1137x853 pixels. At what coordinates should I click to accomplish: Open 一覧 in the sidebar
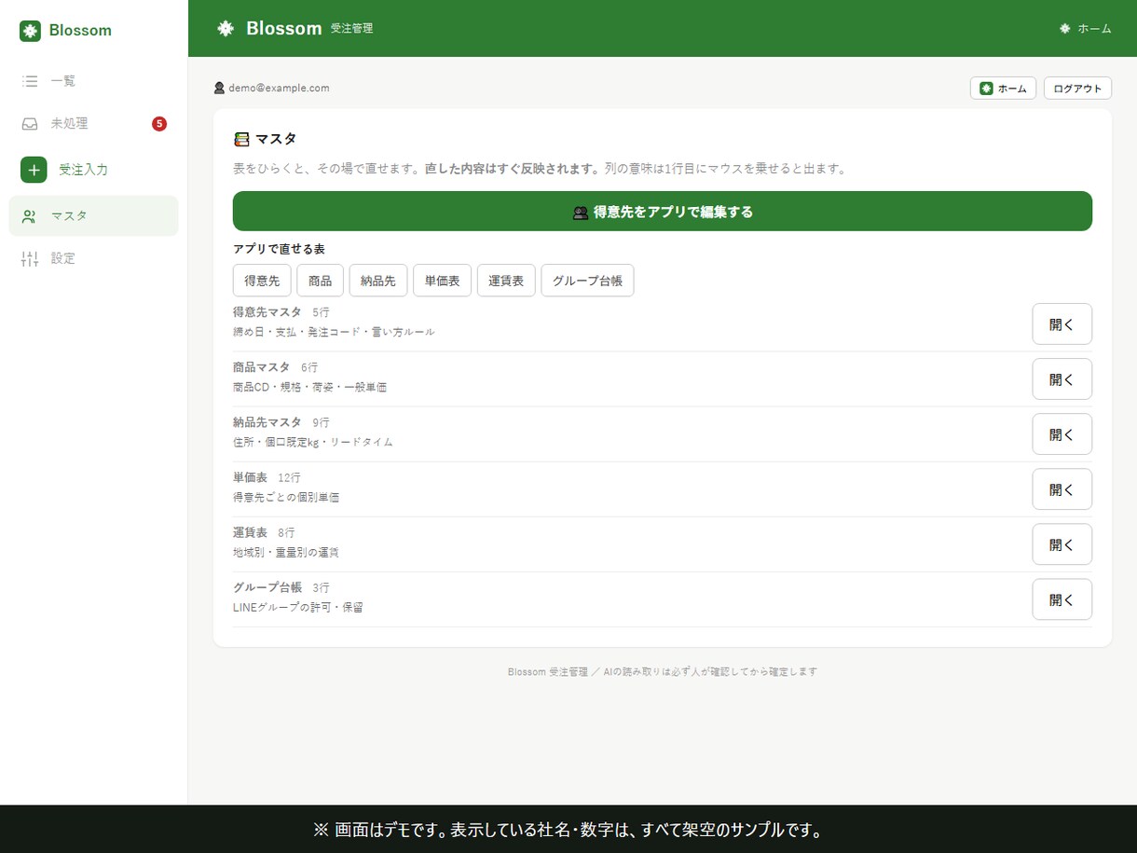point(93,81)
